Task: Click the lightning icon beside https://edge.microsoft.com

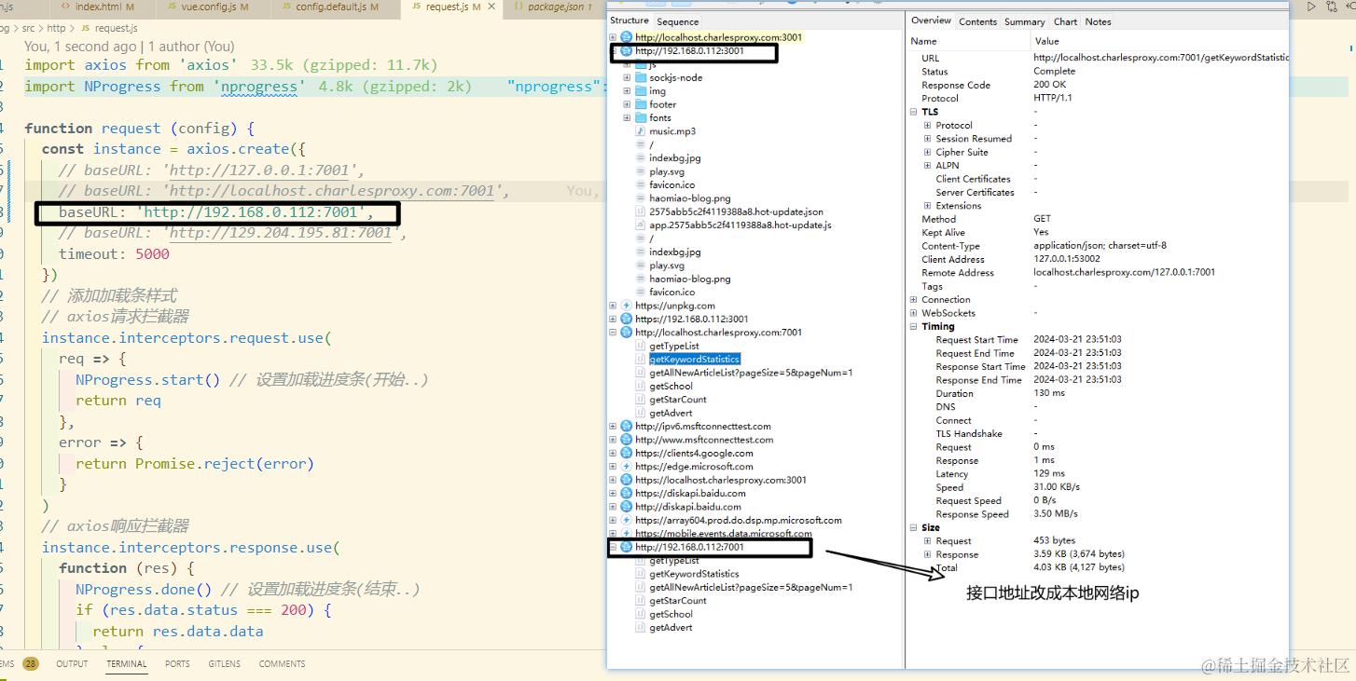Action: pyautogui.click(x=626, y=467)
